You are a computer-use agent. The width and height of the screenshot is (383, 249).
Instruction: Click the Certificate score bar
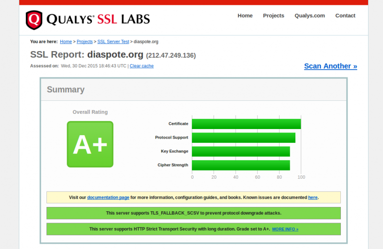point(247,124)
